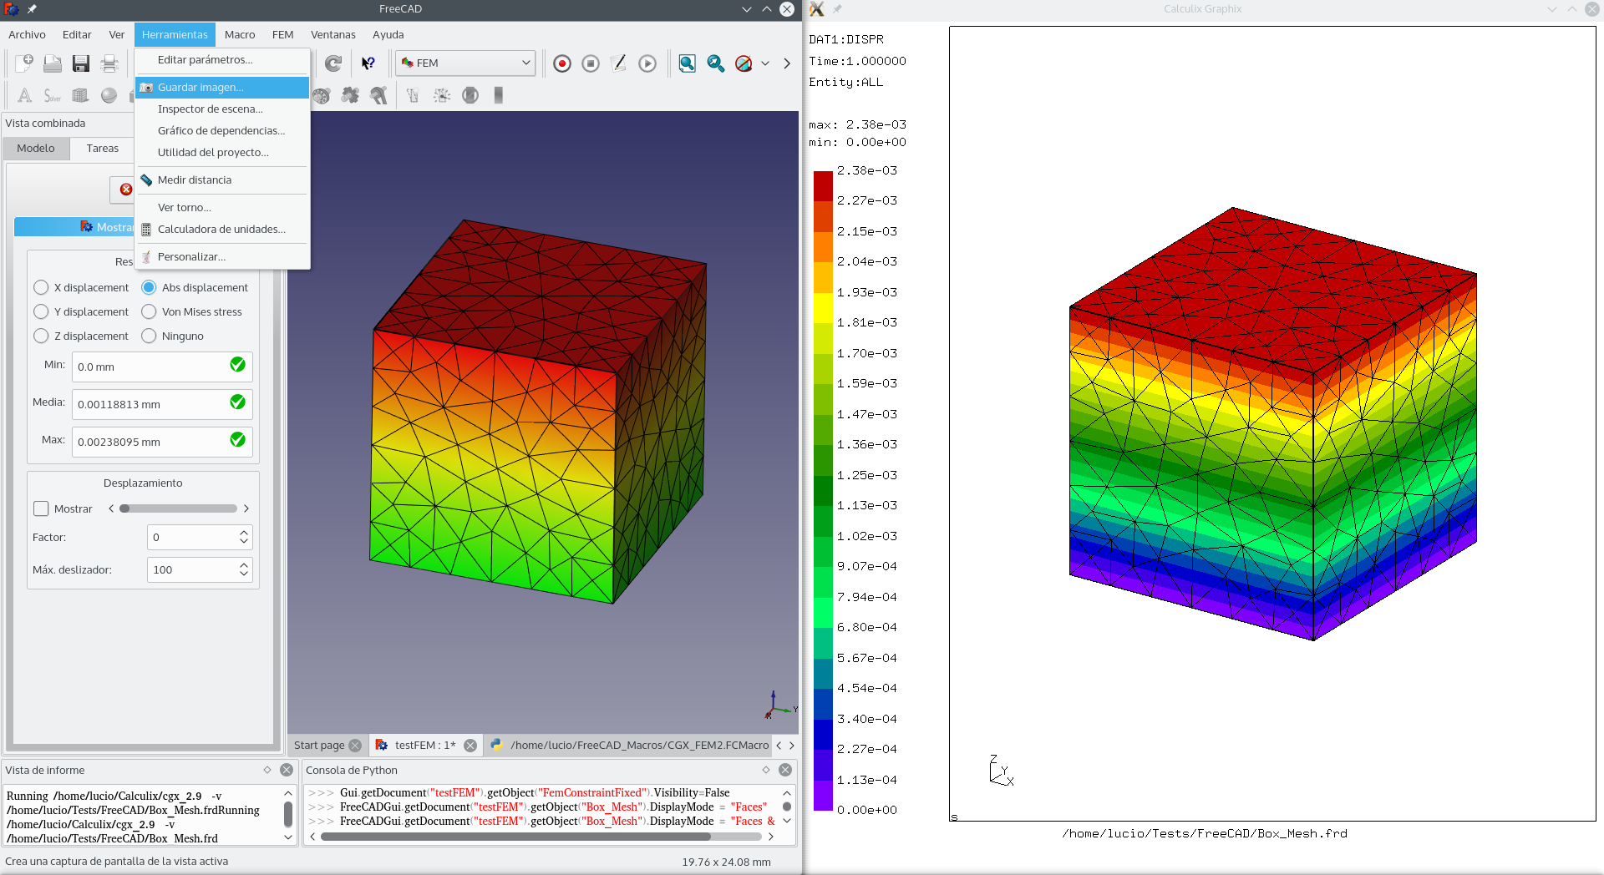Viewport: 1604px width, 875px height.
Task: Click the FEM Solver icon
Action: point(53,95)
